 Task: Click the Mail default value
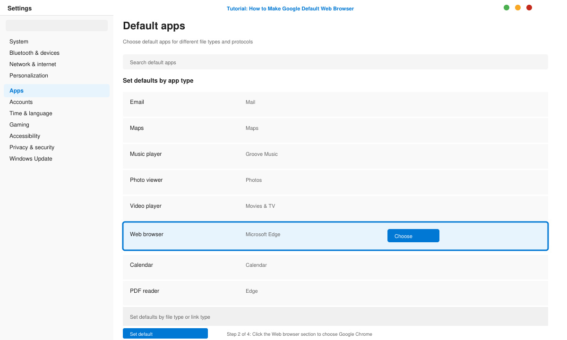coord(250,102)
